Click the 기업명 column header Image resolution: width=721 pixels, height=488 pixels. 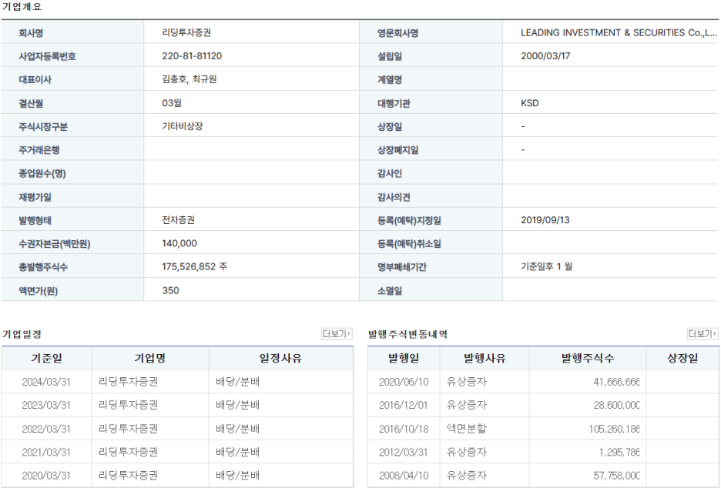pyautogui.click(x=150, y=358)
